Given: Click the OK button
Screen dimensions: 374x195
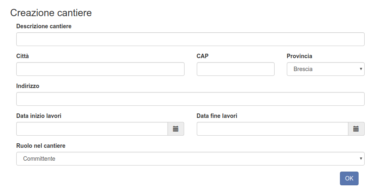Looking at the screenshot, I should pyautogui.click(x=349, y=178).
